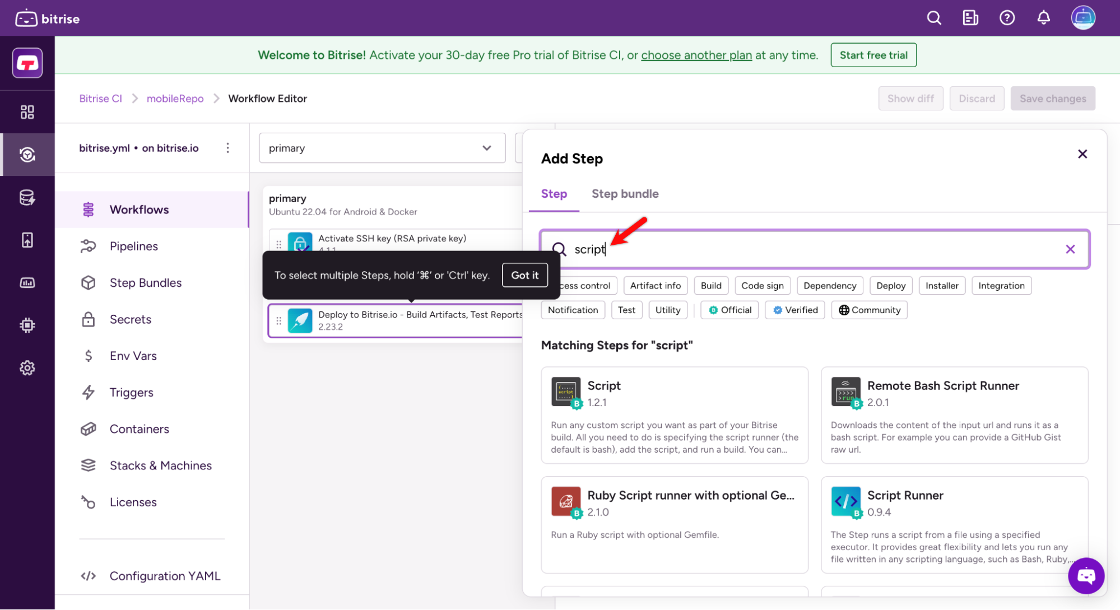The image size is (1120, 610).
Task: Click the Discard button
Action: tap(977, 99)
